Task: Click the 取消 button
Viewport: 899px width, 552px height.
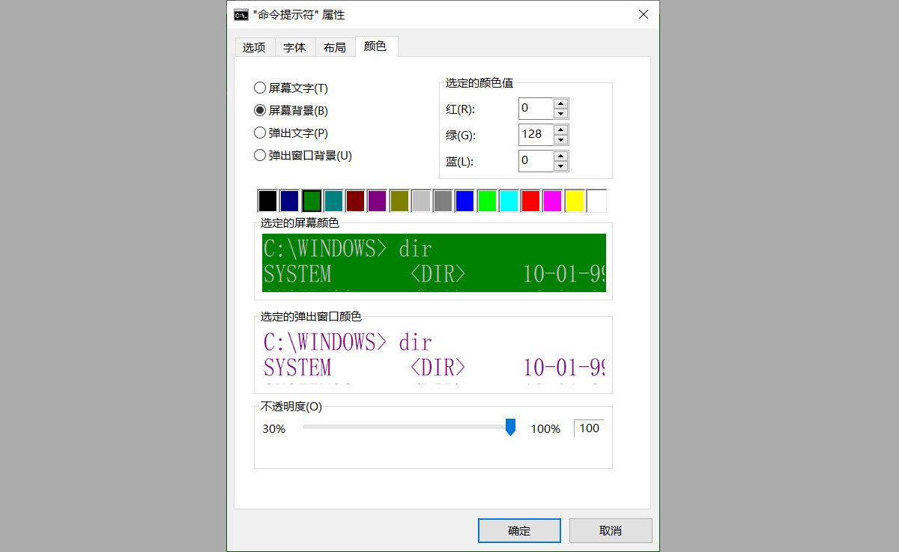Action: (610, 530)
